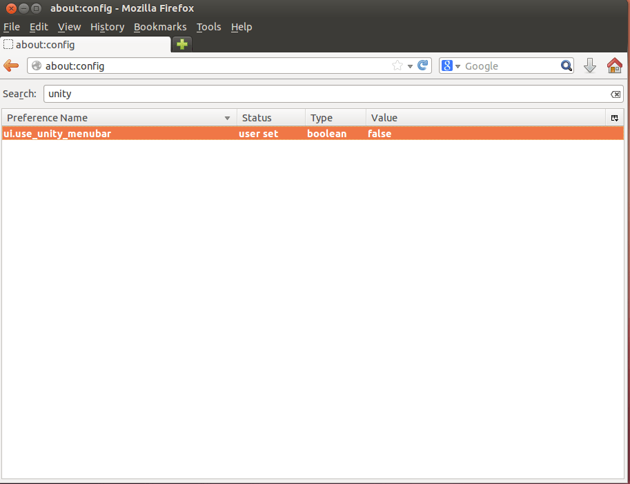Click the Downloads arrow icon
This screenshot has height=484, width=630.
click(589, 65)
